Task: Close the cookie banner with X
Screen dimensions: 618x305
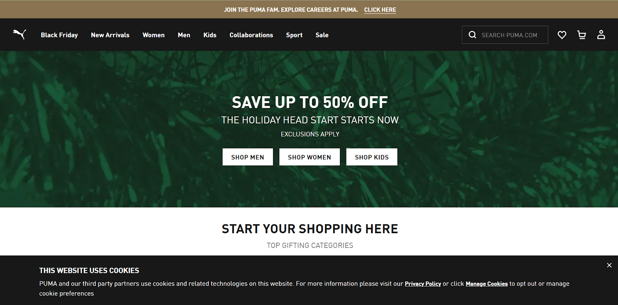Action: (609, 265)
